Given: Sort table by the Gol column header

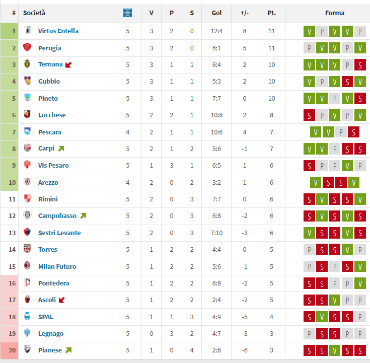Looking at the screenshot, I should (216, 13).
